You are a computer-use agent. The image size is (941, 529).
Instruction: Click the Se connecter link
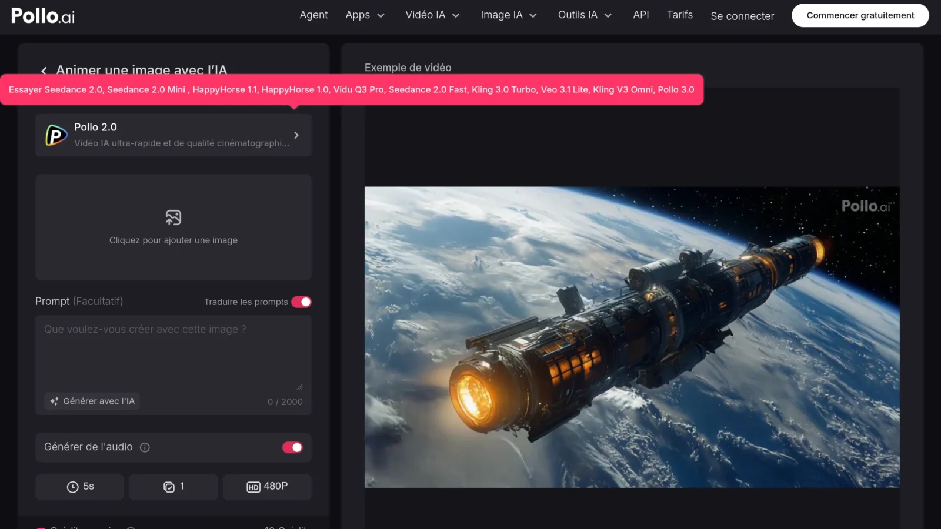[x=742, y=16]
